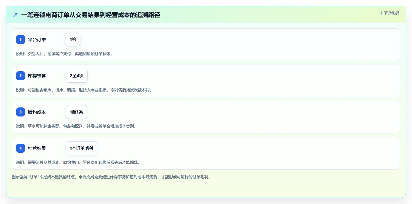Click the 上下游路径 label at top right

tap(390, 13)
